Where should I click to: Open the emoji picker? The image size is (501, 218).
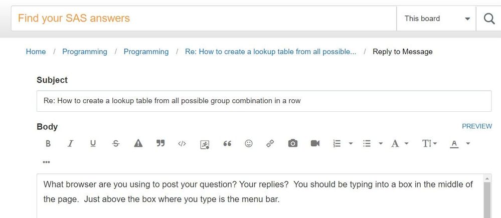click(x=249, y=144)
